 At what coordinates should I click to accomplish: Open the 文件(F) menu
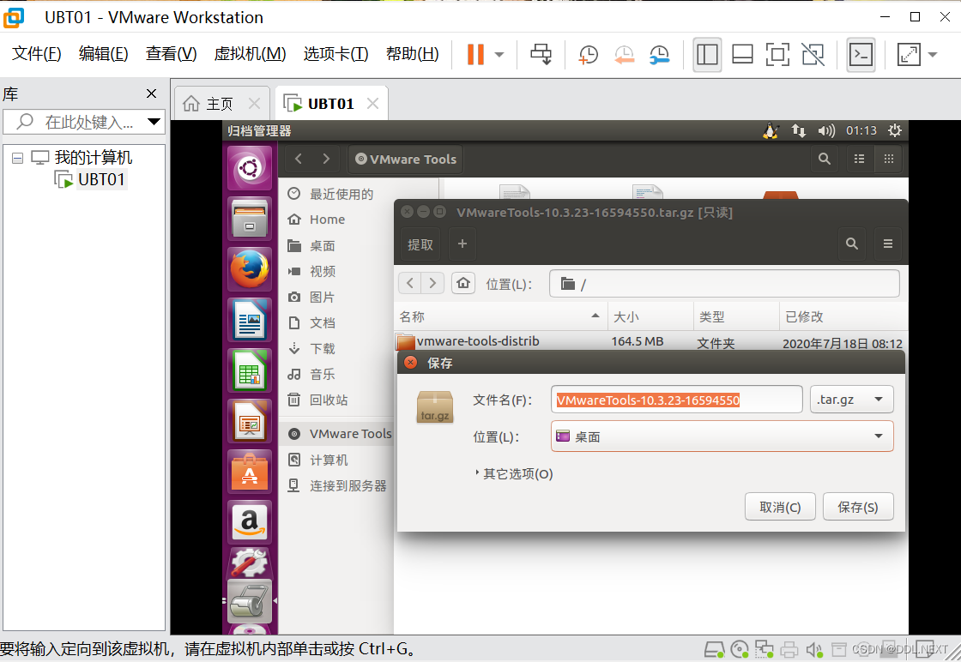pyautogui.click(x=37, y=54)
